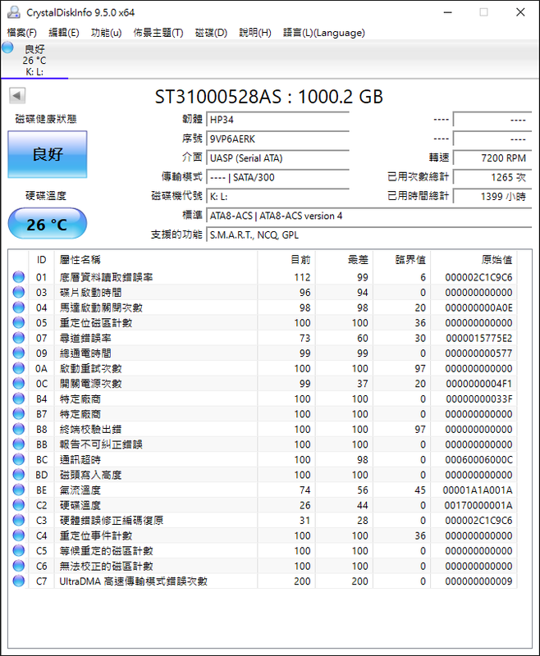540x656 pixels.
Task: Click status orb for attribute BD
Action: (x=18, y=475)
